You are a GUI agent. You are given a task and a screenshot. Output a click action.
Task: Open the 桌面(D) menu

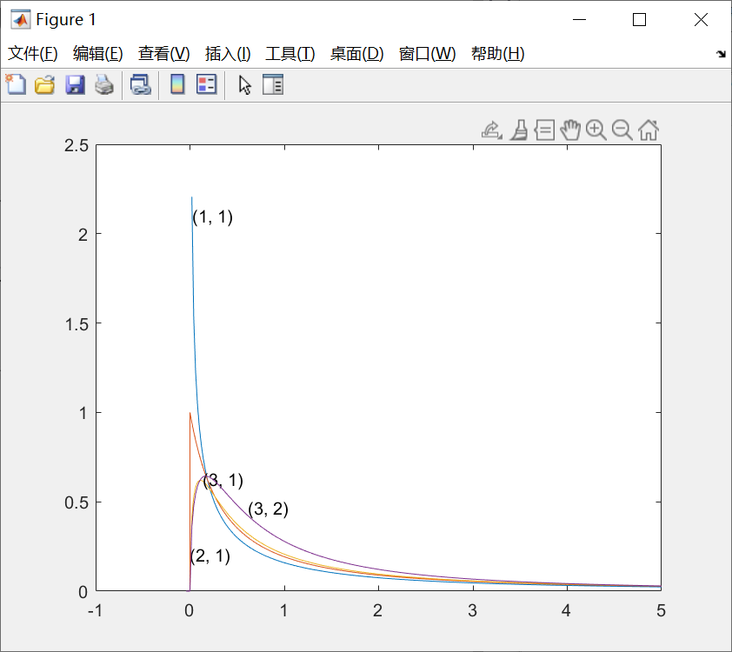click(x=356, y=54)
